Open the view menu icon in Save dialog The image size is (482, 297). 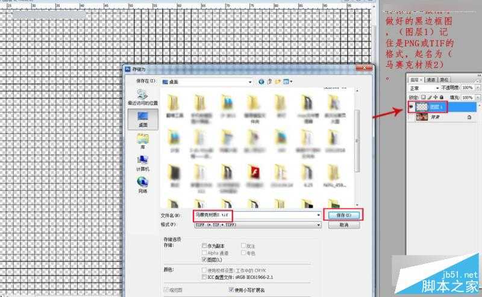(286, 82)
